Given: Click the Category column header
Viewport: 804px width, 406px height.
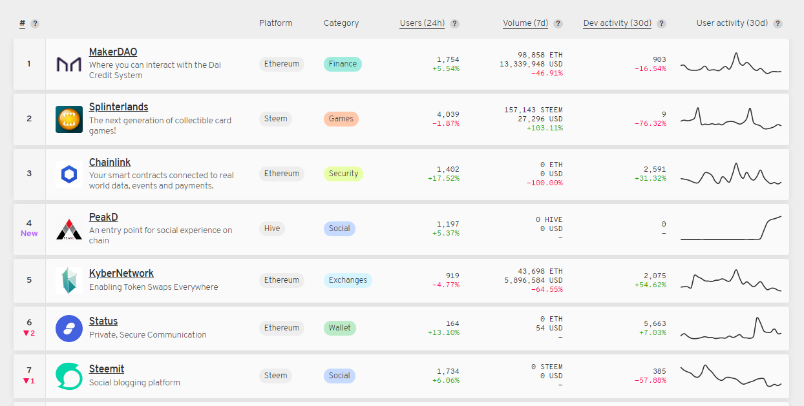Looking at the screenshot, I should [x=341, y=23].
